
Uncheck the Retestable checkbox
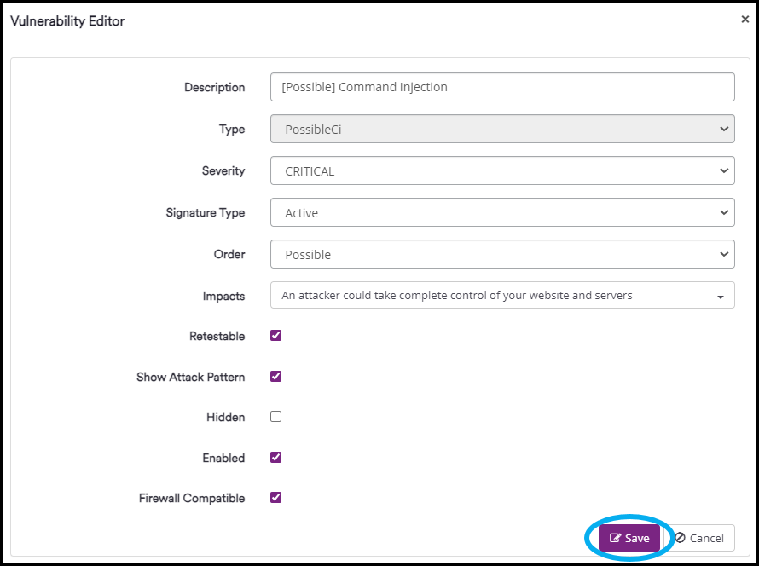(x=275, y=335)
